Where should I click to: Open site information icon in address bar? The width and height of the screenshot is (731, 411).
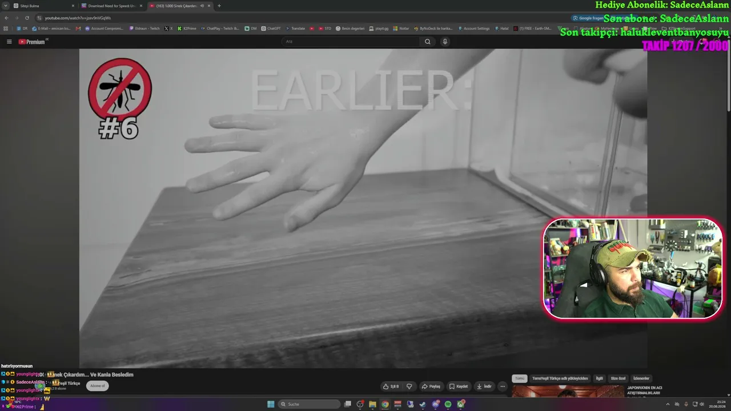(x=39, y=18)
